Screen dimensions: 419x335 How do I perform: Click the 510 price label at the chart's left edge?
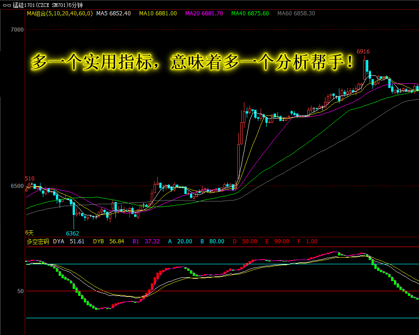(x=30, y=179)
